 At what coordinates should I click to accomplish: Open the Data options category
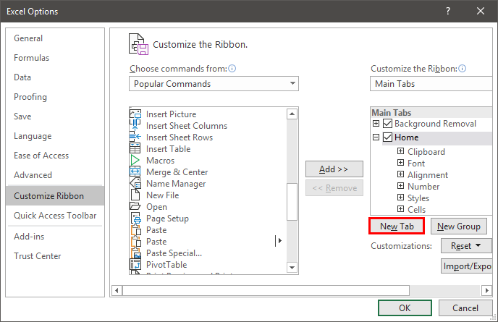(55, 77)
